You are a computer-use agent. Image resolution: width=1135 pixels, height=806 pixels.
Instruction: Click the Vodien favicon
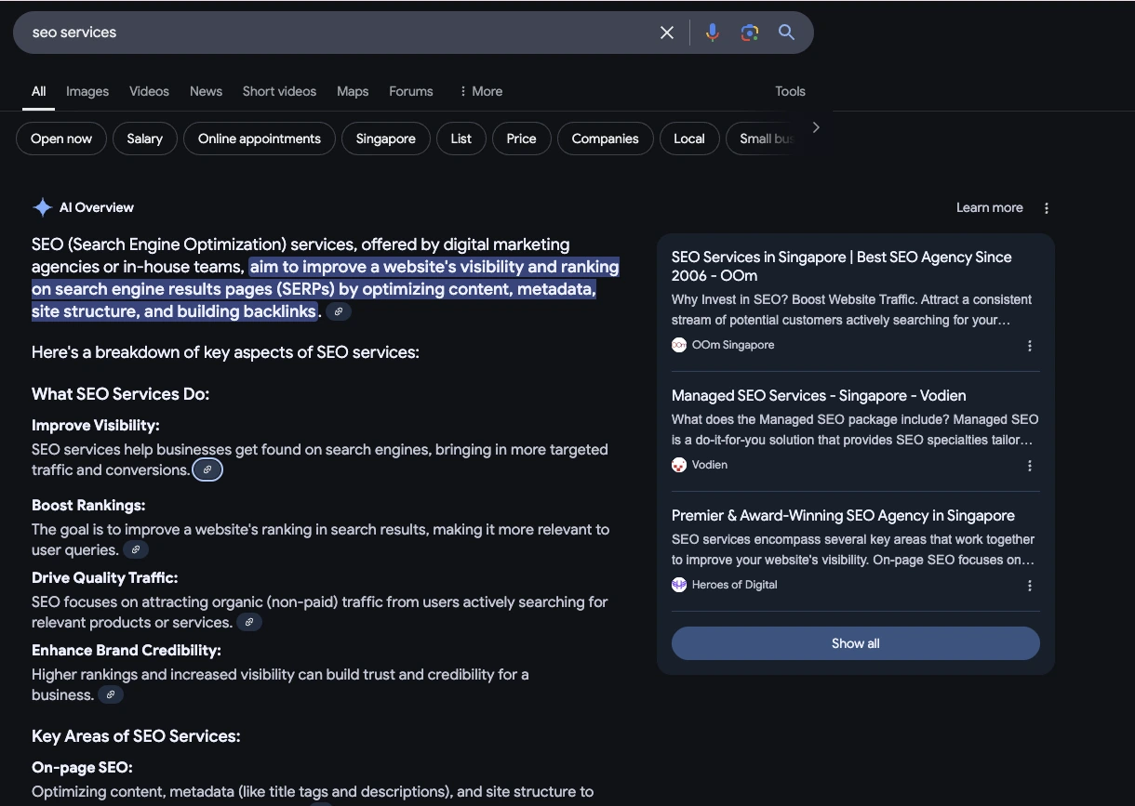679,465
